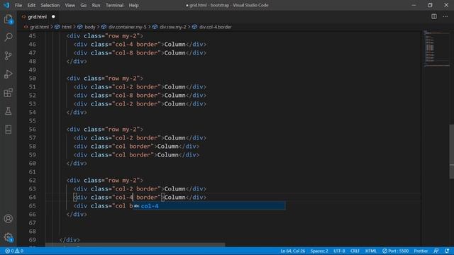Open the Terminal menu

tap(114, 5)
